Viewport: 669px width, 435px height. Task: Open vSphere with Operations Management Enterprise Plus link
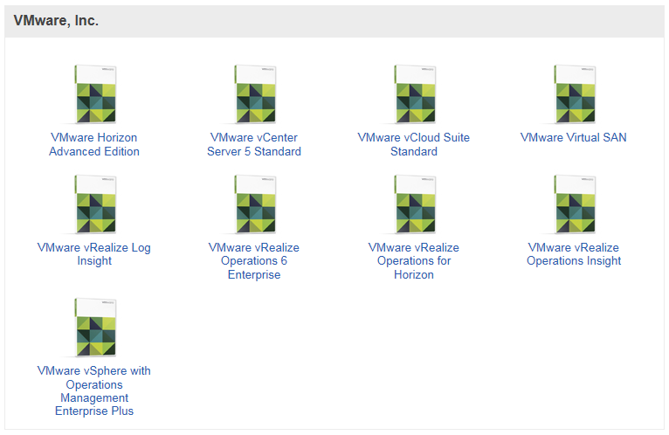click(94, 390)
